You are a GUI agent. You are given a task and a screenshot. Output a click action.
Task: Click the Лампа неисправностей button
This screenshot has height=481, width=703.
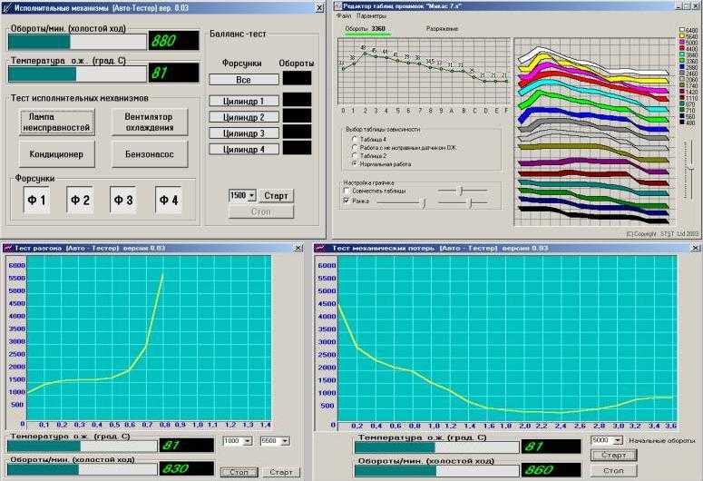click(57, 122)
